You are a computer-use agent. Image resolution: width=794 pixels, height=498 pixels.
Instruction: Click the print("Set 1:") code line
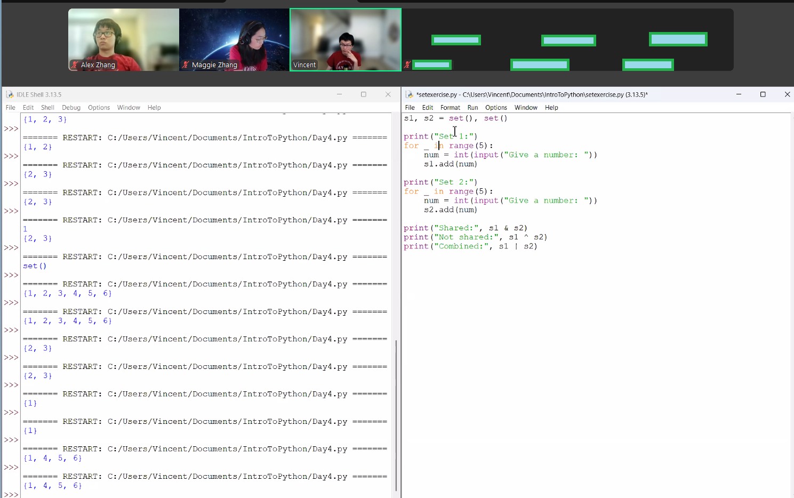[x=440, y=136]
